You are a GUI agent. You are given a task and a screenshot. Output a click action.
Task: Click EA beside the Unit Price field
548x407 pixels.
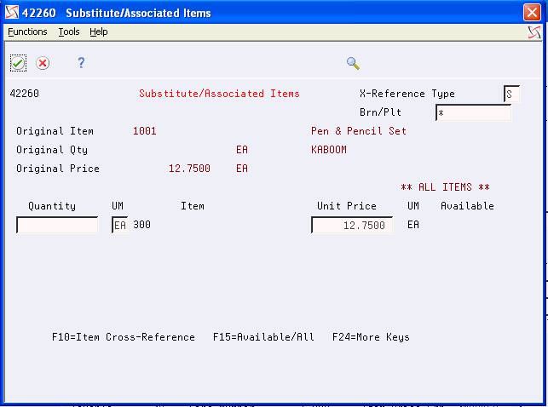[413, 225]
